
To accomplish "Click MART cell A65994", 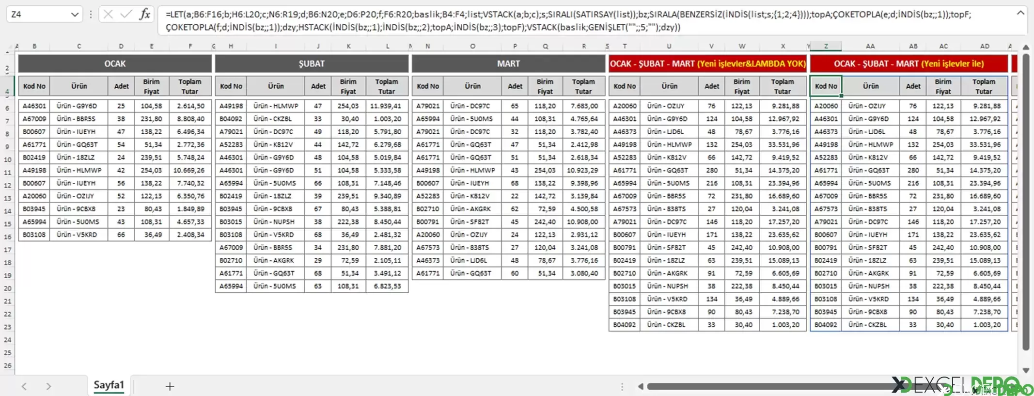I will (428, 119).
